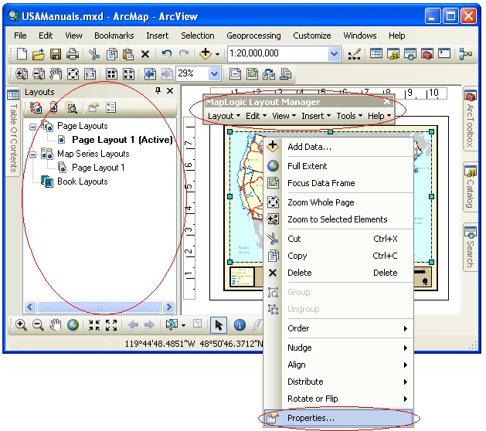Select Page Layout 1 under Map Series Layouts
Screen dimensions: 486x431
[98, 168]
